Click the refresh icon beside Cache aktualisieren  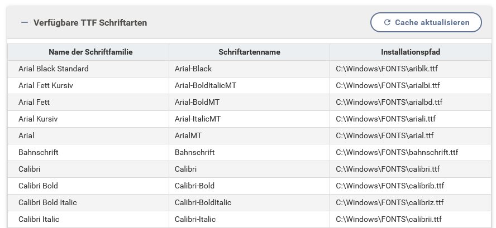[x=387, y=23]
